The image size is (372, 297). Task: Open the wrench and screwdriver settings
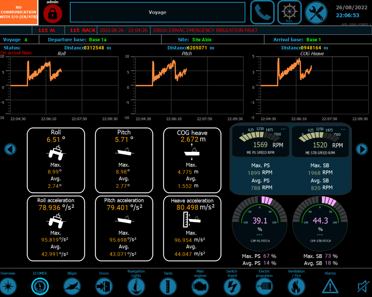(x=316, y=12)
